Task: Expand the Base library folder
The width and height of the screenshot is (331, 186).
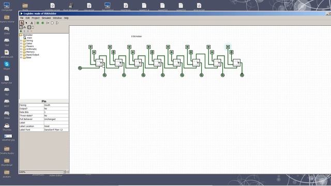Action: point(21,57)
